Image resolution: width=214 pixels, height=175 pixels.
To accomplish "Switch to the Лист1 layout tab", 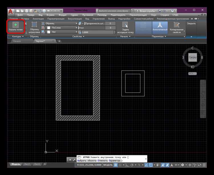I will 27,164.
